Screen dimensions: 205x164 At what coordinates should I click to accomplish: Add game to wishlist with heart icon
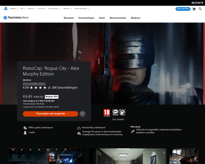tap(82, 114)
